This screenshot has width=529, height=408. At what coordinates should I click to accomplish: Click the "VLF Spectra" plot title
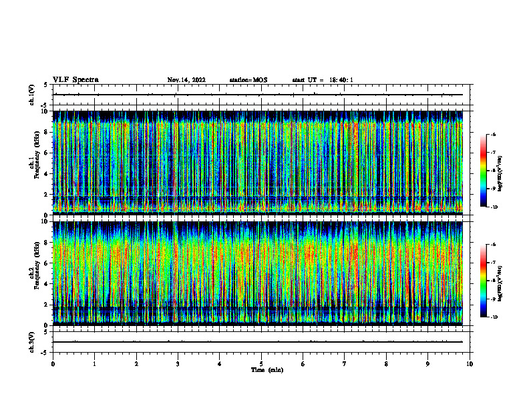coord(75,80)
